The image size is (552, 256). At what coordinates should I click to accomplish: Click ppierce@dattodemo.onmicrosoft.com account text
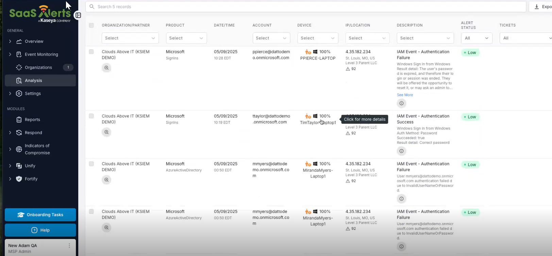pos(271,55)
